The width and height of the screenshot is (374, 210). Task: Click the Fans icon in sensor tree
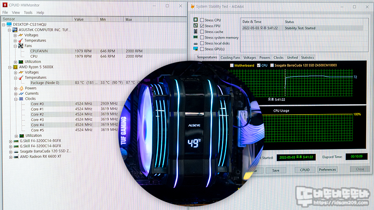[21, 46]
